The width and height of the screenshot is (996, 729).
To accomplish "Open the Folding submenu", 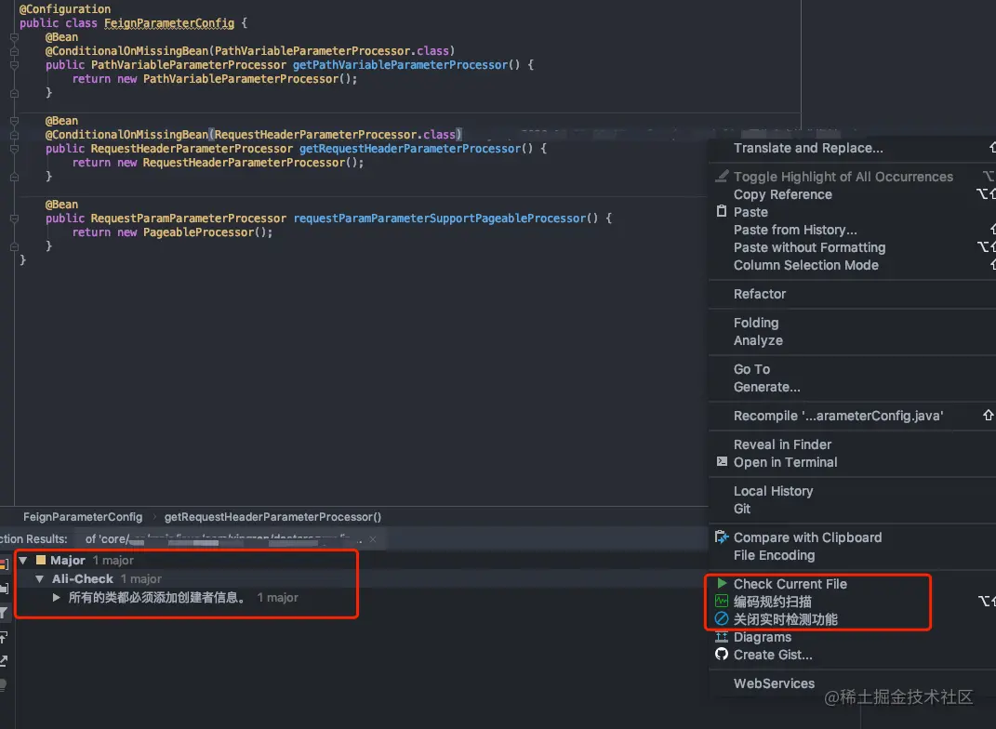I will (x=756, y=323).
